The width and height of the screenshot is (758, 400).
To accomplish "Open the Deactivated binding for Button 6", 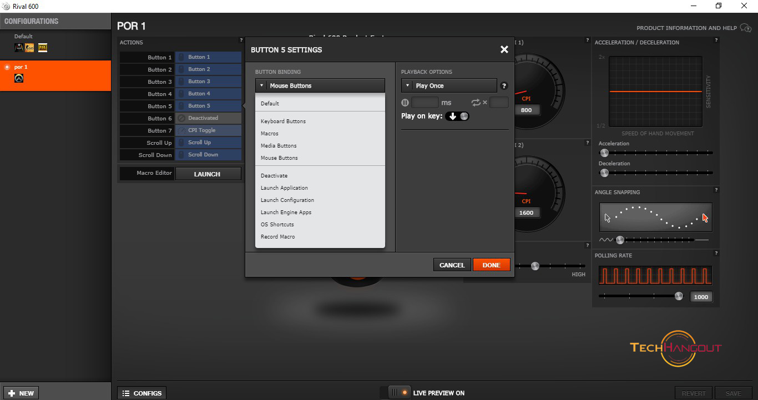I will tap(208, 118).
